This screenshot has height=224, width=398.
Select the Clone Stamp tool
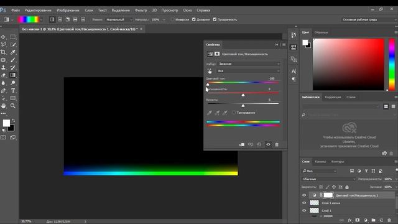[3, 68]
